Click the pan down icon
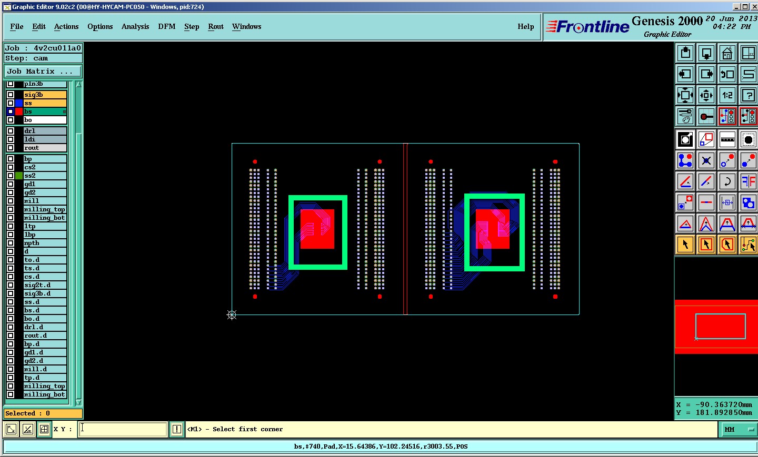758x457 pixels. point(706,53)
